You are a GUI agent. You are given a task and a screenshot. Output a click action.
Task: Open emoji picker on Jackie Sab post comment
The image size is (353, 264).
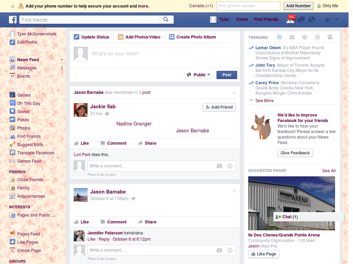(230, 166)
